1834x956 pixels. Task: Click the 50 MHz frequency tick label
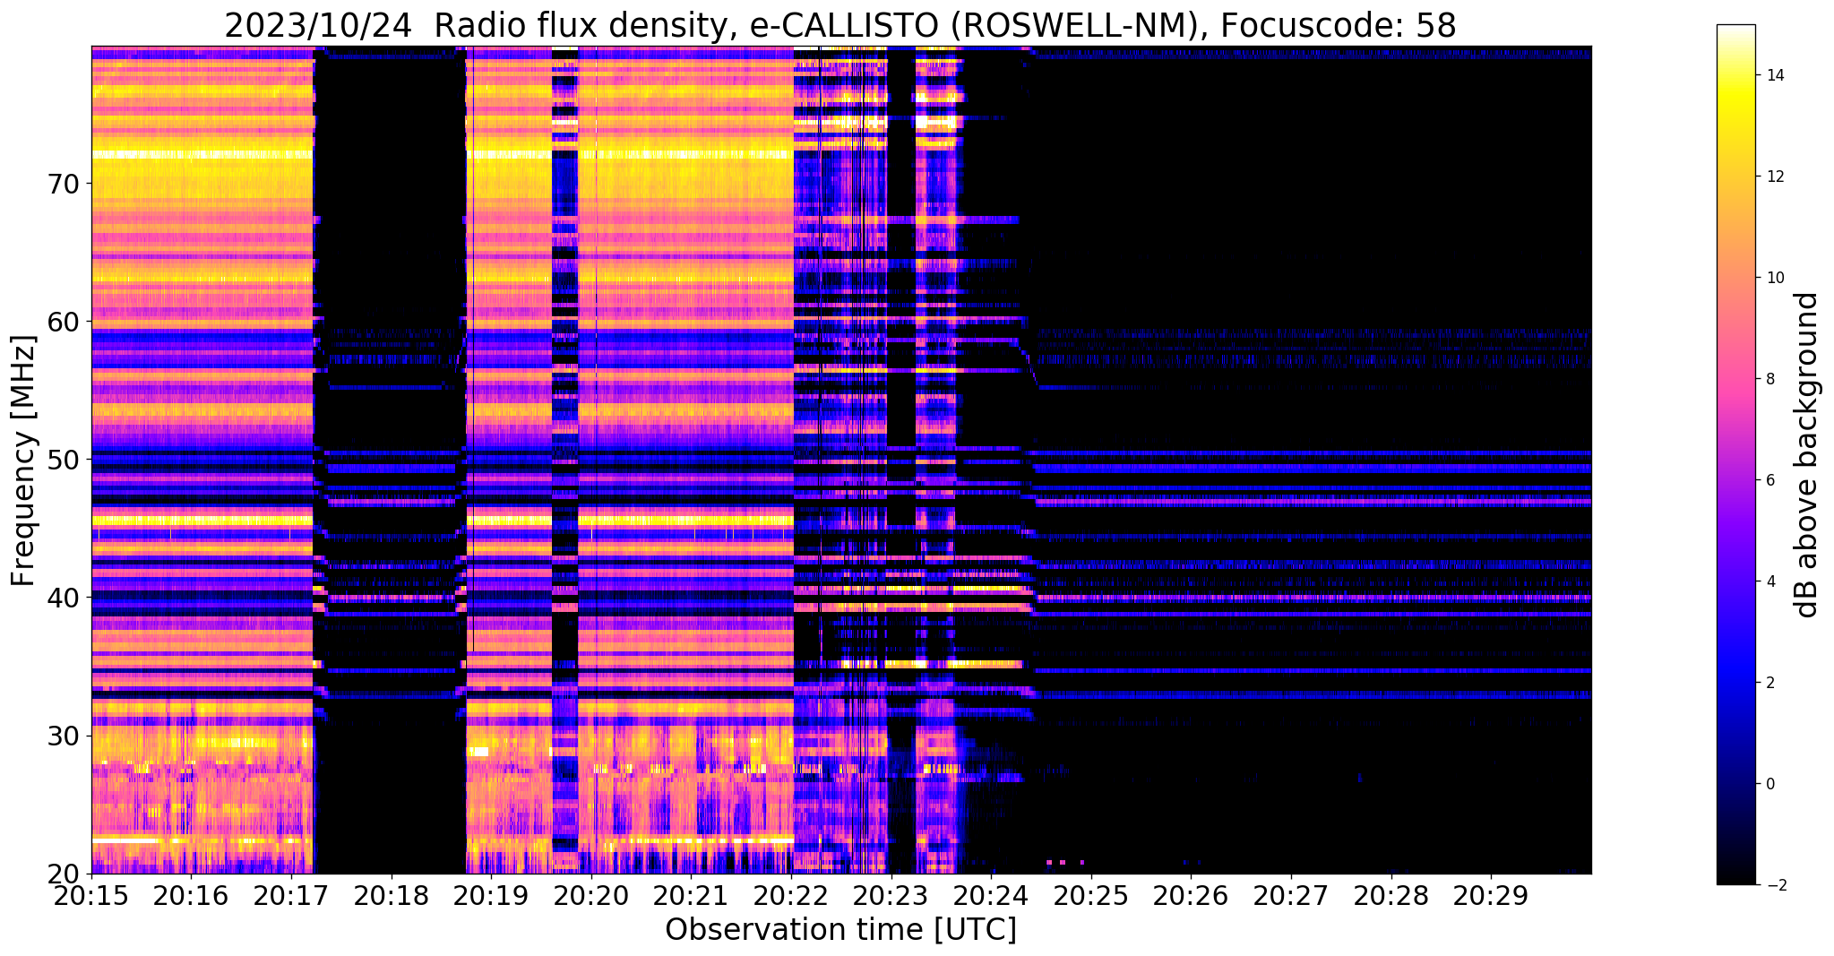click(62, 460)
